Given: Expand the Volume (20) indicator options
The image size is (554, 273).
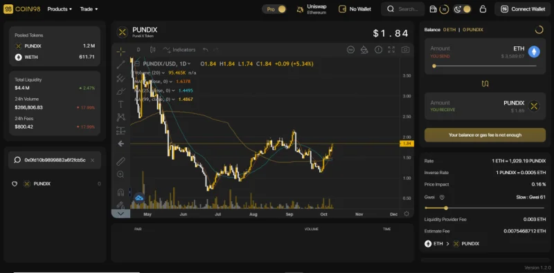Looking at the screenshot, I should click(x=164, y=73).
